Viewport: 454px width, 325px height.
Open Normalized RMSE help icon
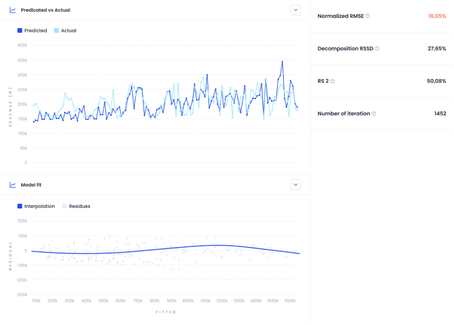click(367, 16)
